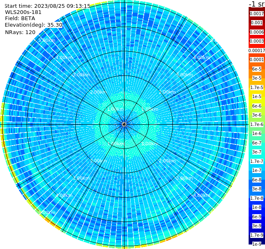Select the 3.00km label in upper-right quadrant

point(184,75)
